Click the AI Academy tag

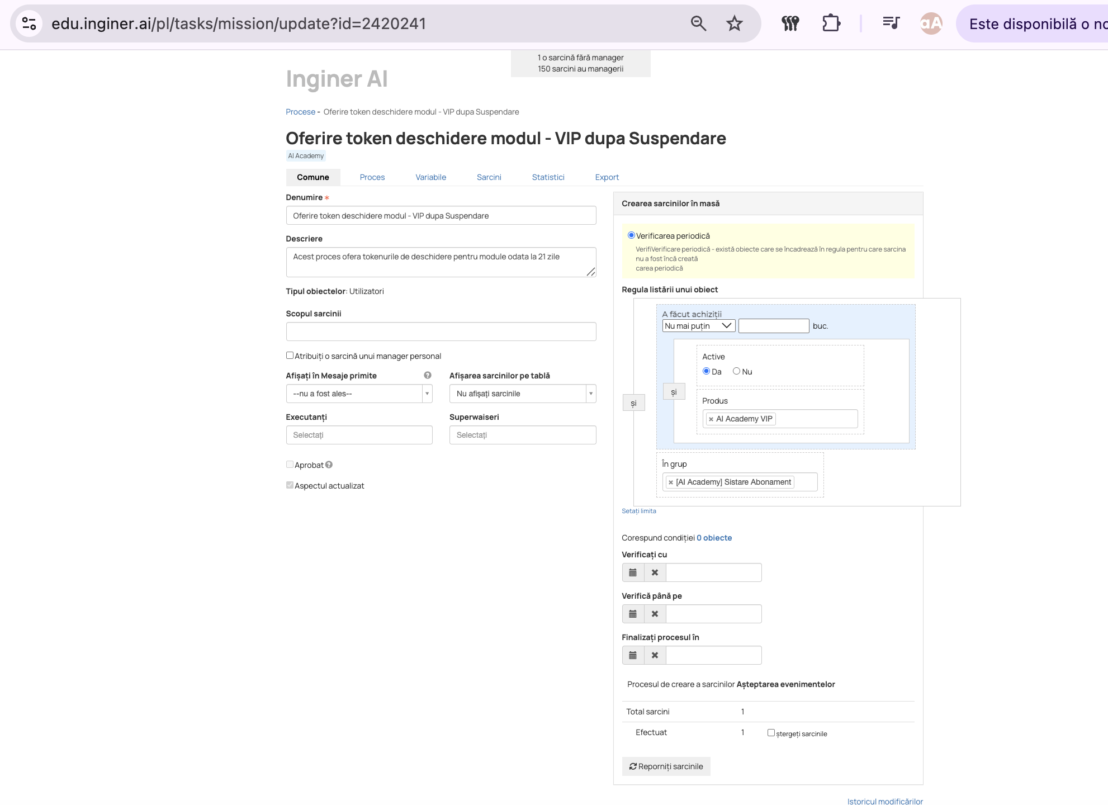pos(306,156)
